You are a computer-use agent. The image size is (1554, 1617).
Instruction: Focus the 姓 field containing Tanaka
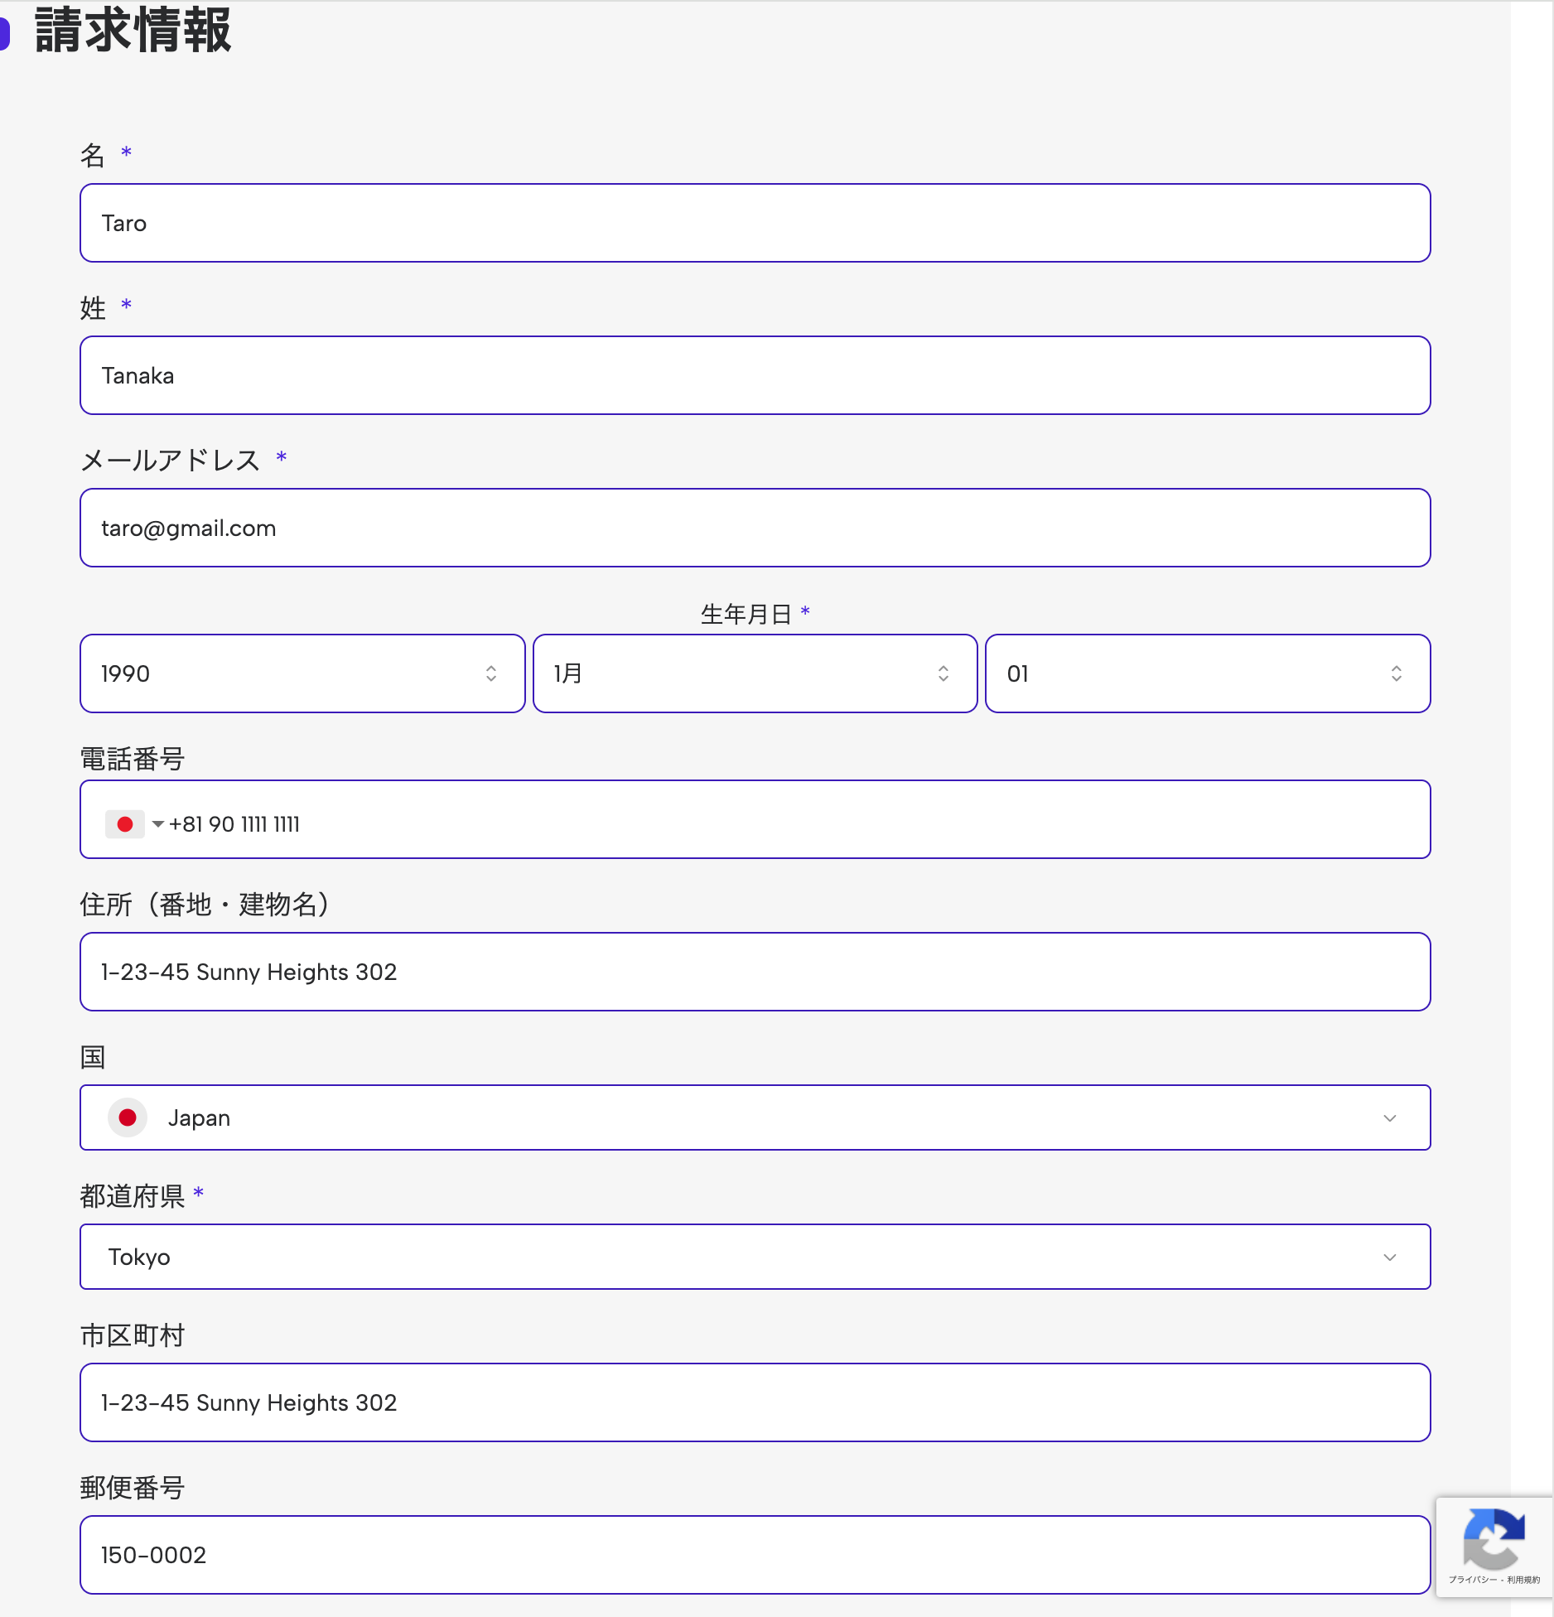pos(755,375)
